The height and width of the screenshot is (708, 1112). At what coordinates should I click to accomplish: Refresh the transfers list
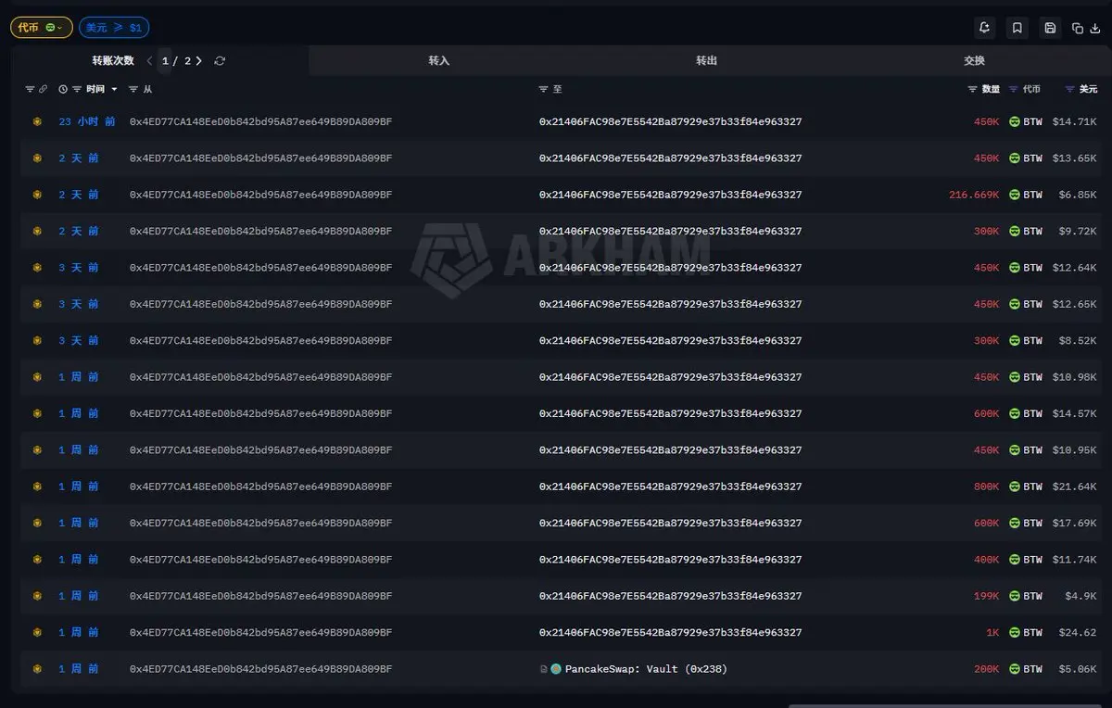pos(220,61)
